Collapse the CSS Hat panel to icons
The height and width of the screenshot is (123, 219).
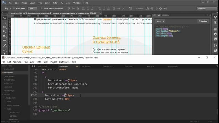tap(206, 15)
